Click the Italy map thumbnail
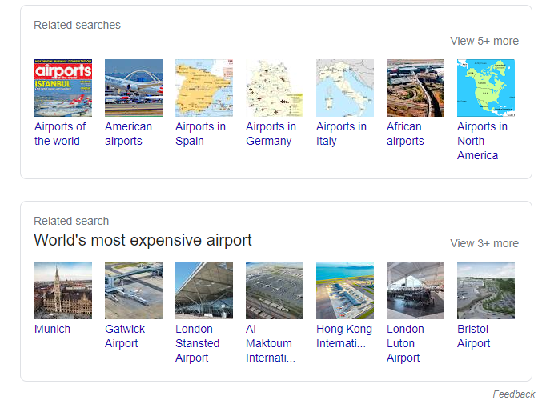The height and width of the screenshot is (404, 554). 345,88
